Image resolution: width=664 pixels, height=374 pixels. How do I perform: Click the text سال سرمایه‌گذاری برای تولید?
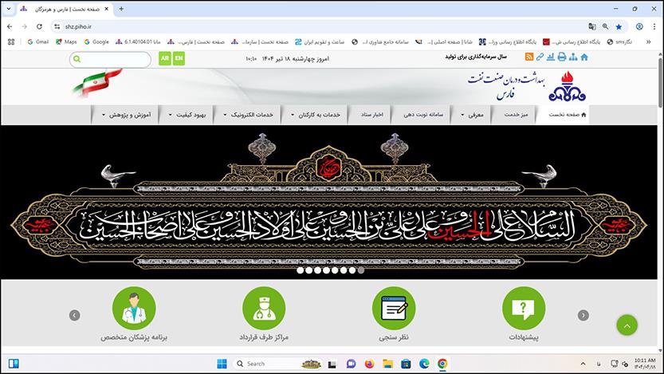point(476,57)
